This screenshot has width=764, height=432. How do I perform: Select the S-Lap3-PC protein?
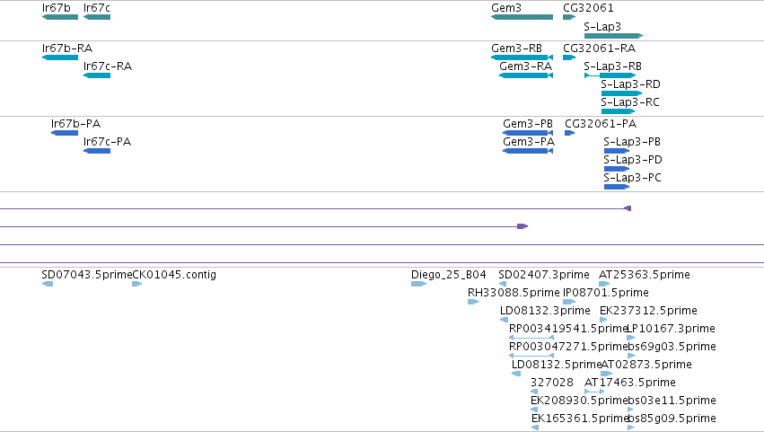[617, 187]
